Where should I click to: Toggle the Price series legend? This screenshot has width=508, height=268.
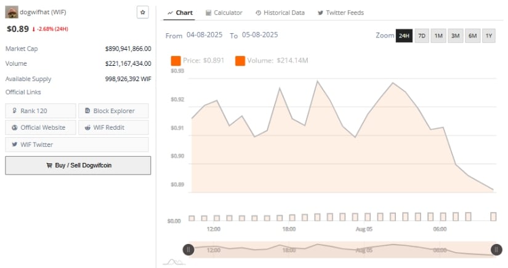[x=198, y=60]
